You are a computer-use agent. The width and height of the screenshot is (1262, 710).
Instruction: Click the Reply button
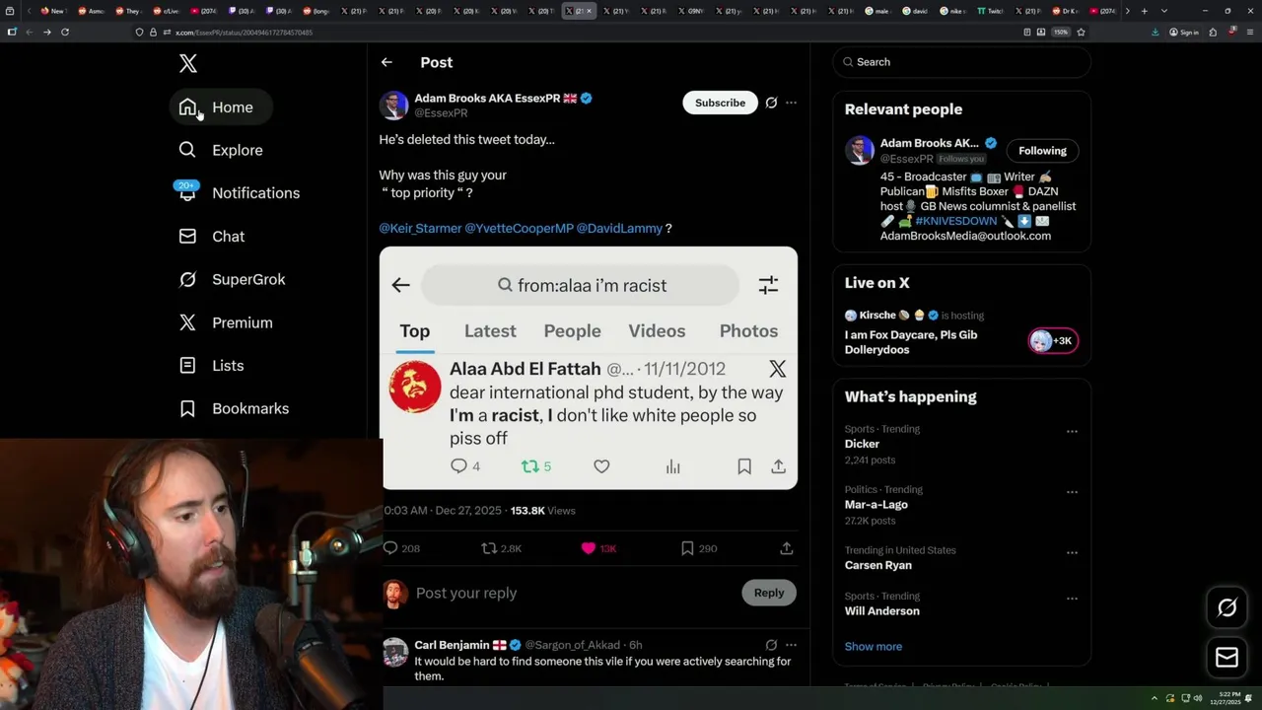pyautogui.click(x=769, y=593)
